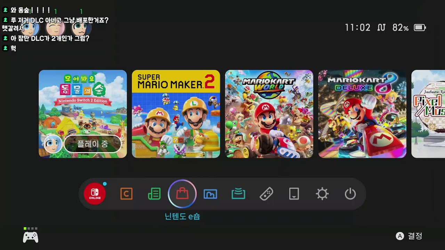Click player avatar on Animal Crossing tile

[53, 144]
